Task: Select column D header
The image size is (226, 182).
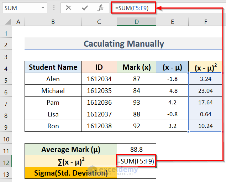Action: [x=136, y=22]
